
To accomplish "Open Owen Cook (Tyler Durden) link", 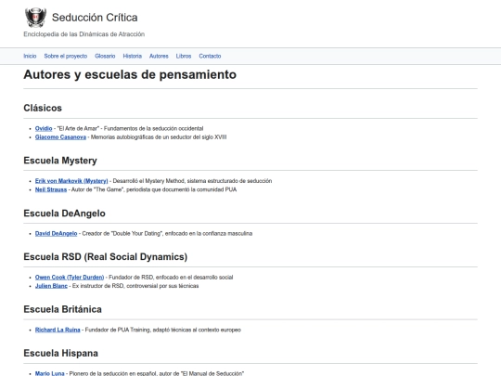I will pyautogui.click(x=70, y=278).
